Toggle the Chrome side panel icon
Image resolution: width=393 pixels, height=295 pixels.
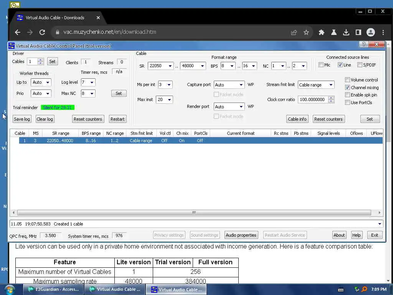(x=358, y=32)
